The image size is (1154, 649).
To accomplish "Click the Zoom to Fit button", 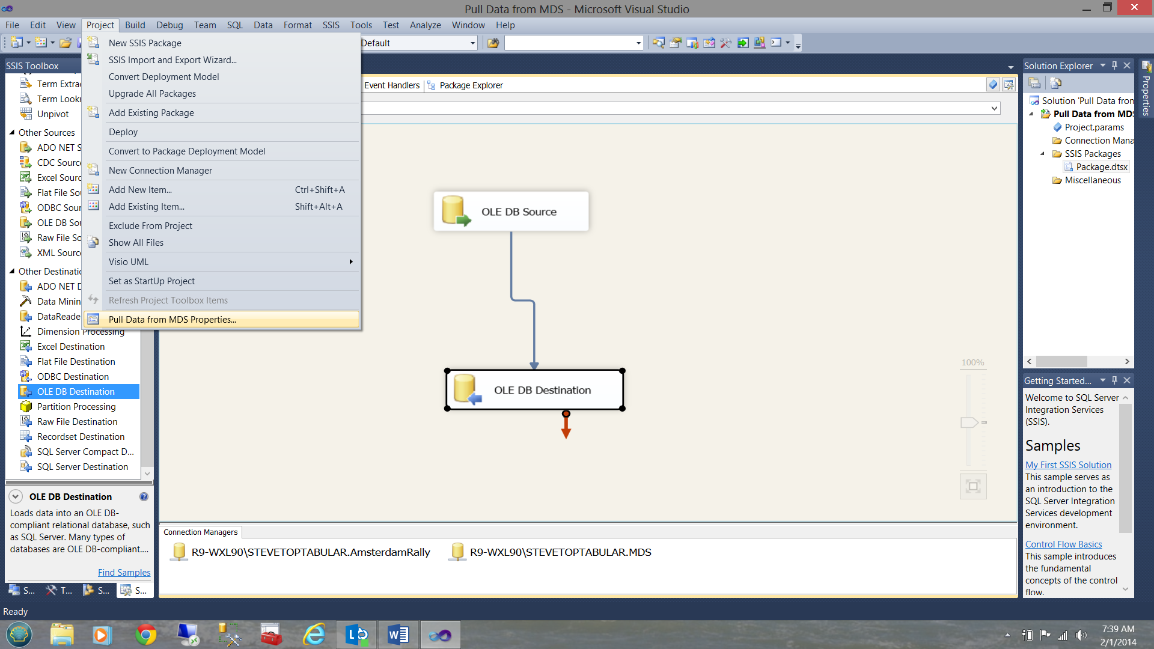I will click(x=973, y=486).
